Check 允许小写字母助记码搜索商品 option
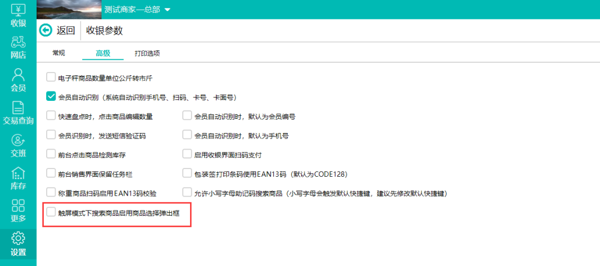 (187, 193)
